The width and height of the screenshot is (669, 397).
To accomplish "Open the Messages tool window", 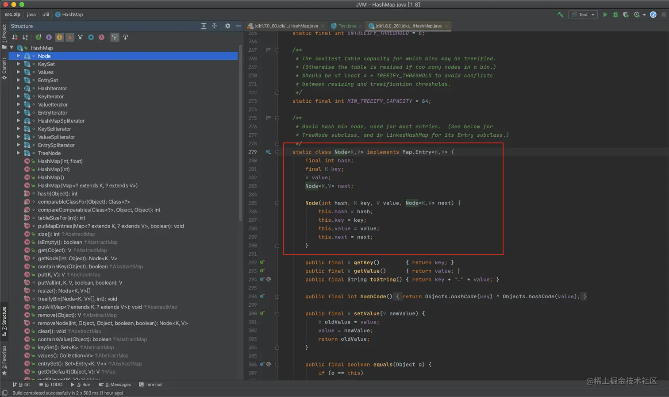I will pos(115,385).
